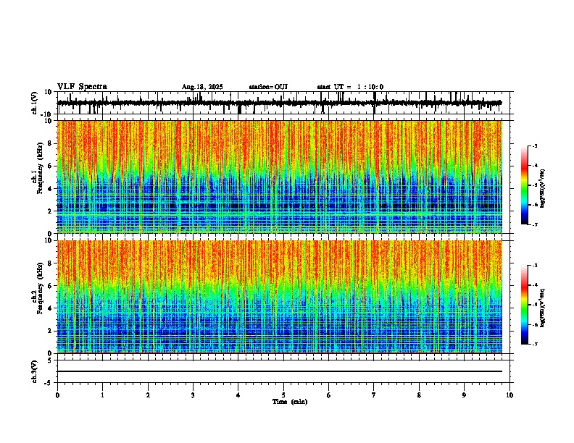Screen dimensions: 574x443
Task: Click the ch.2 "Frequency (kHz)" axis label
Action: 40,288
